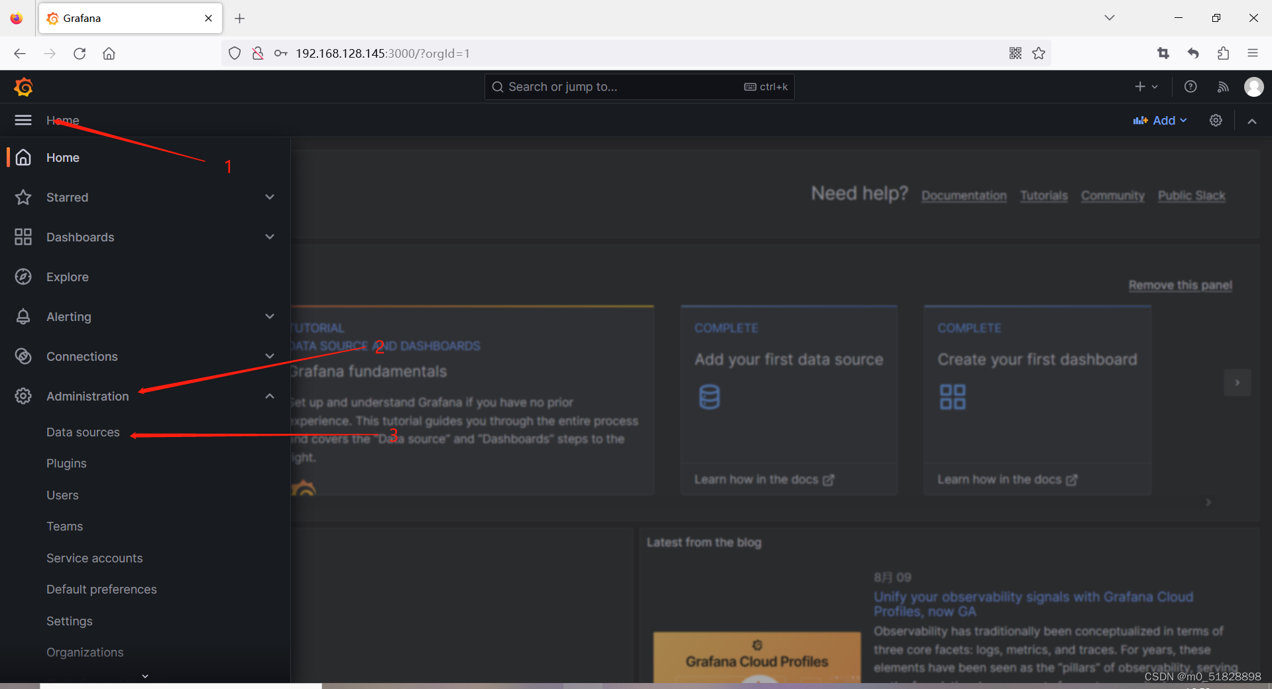
Task: Open the help question-mark icon
Action: (x=1190, y=87)
